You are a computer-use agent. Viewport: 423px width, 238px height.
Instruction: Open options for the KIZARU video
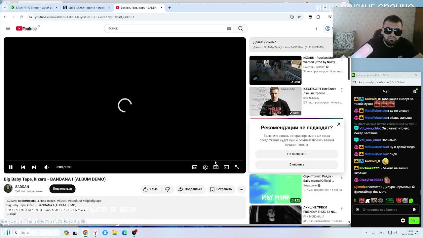[x=342, y=59]
